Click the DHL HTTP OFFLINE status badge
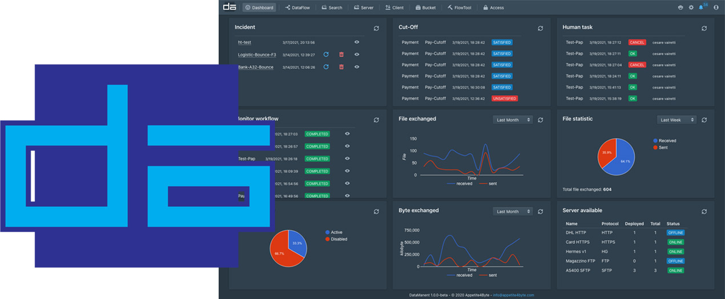This screenshot has height=299, width=725. click(x=675, y=233)
